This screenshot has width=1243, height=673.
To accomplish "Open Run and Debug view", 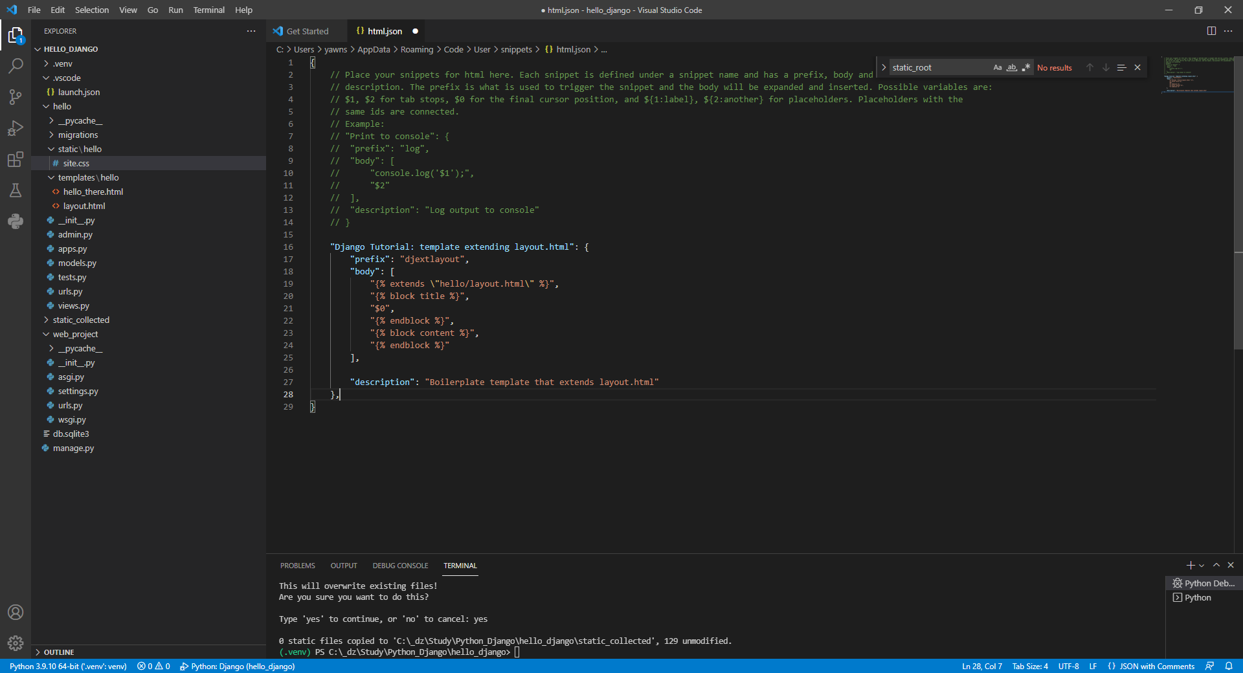I will click(16, 128).
